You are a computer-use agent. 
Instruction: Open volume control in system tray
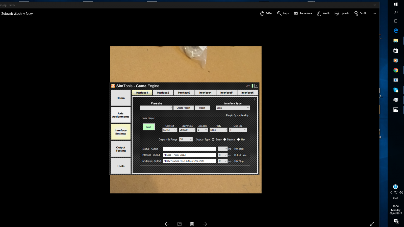401,192
